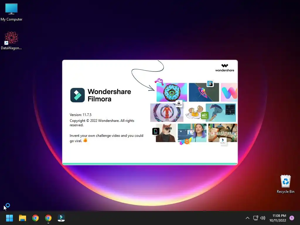Image resolution: width=300 pixels, height=225 pixels.
Task: Click the Unsplash badge icon
Action: coord(179,104)
